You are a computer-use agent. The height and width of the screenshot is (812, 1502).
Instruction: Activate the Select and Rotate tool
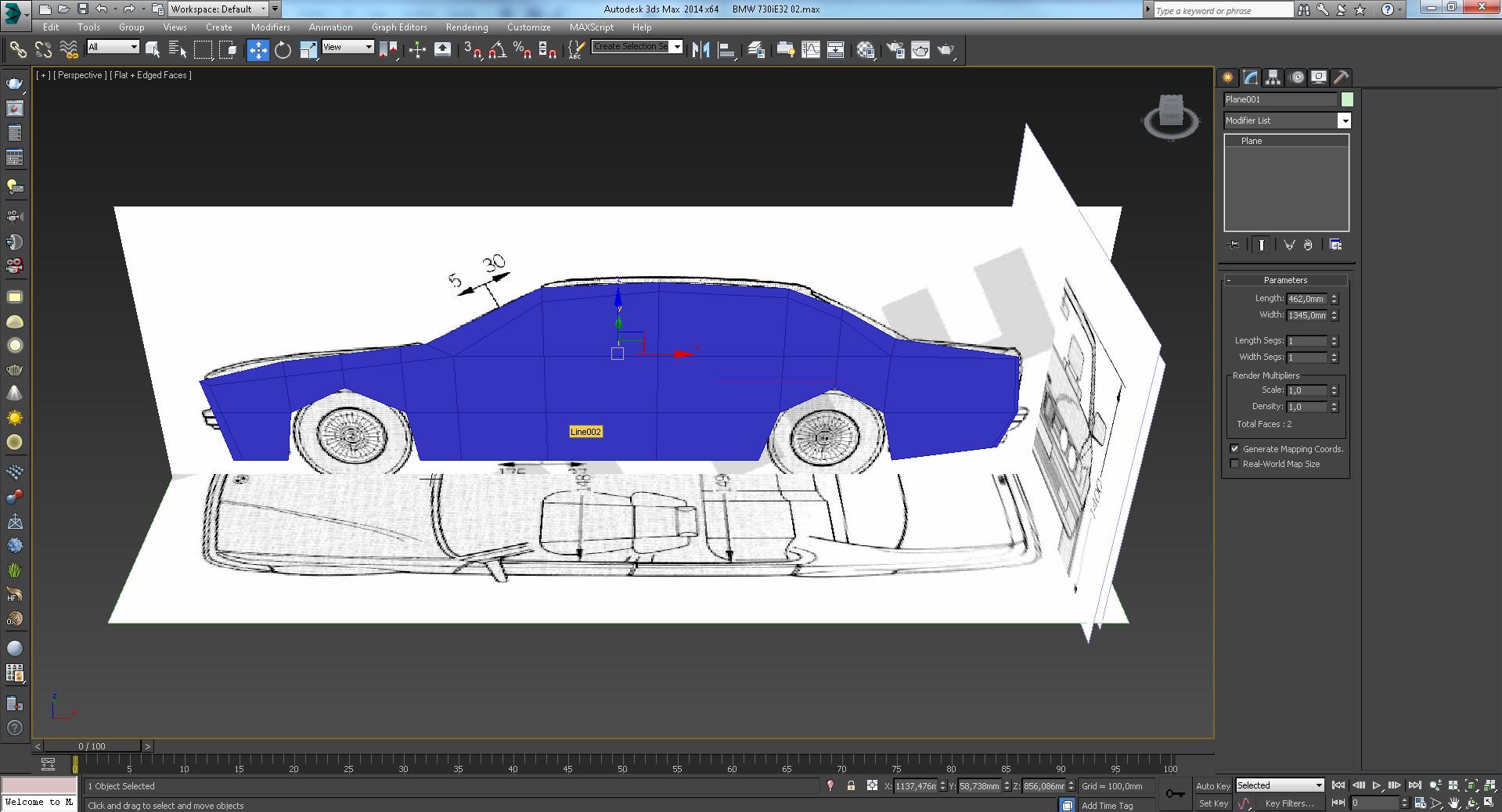tap(283, 50)
